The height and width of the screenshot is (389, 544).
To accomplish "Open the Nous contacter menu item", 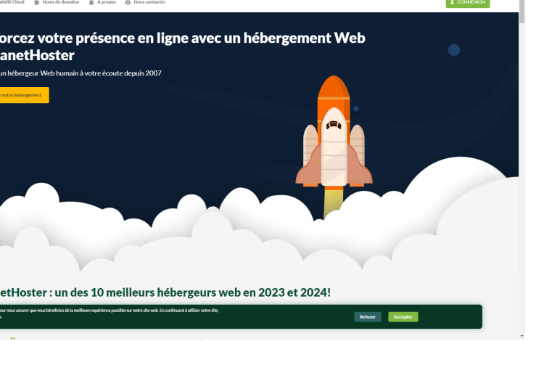I will tap(149, 2).
